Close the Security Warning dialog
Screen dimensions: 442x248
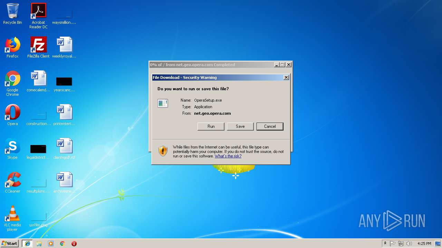(286, 77)
